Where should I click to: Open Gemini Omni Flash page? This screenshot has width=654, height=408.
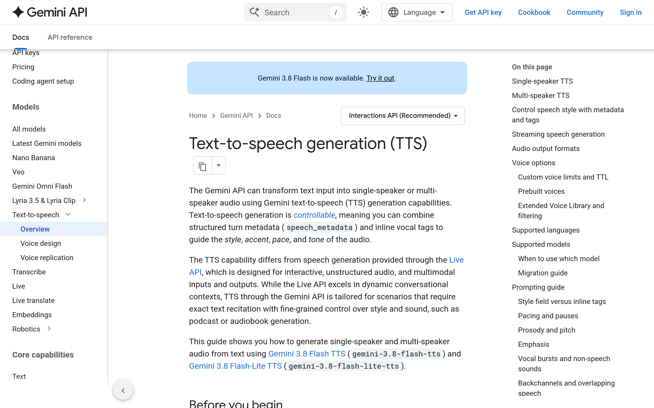pos(42,186)
